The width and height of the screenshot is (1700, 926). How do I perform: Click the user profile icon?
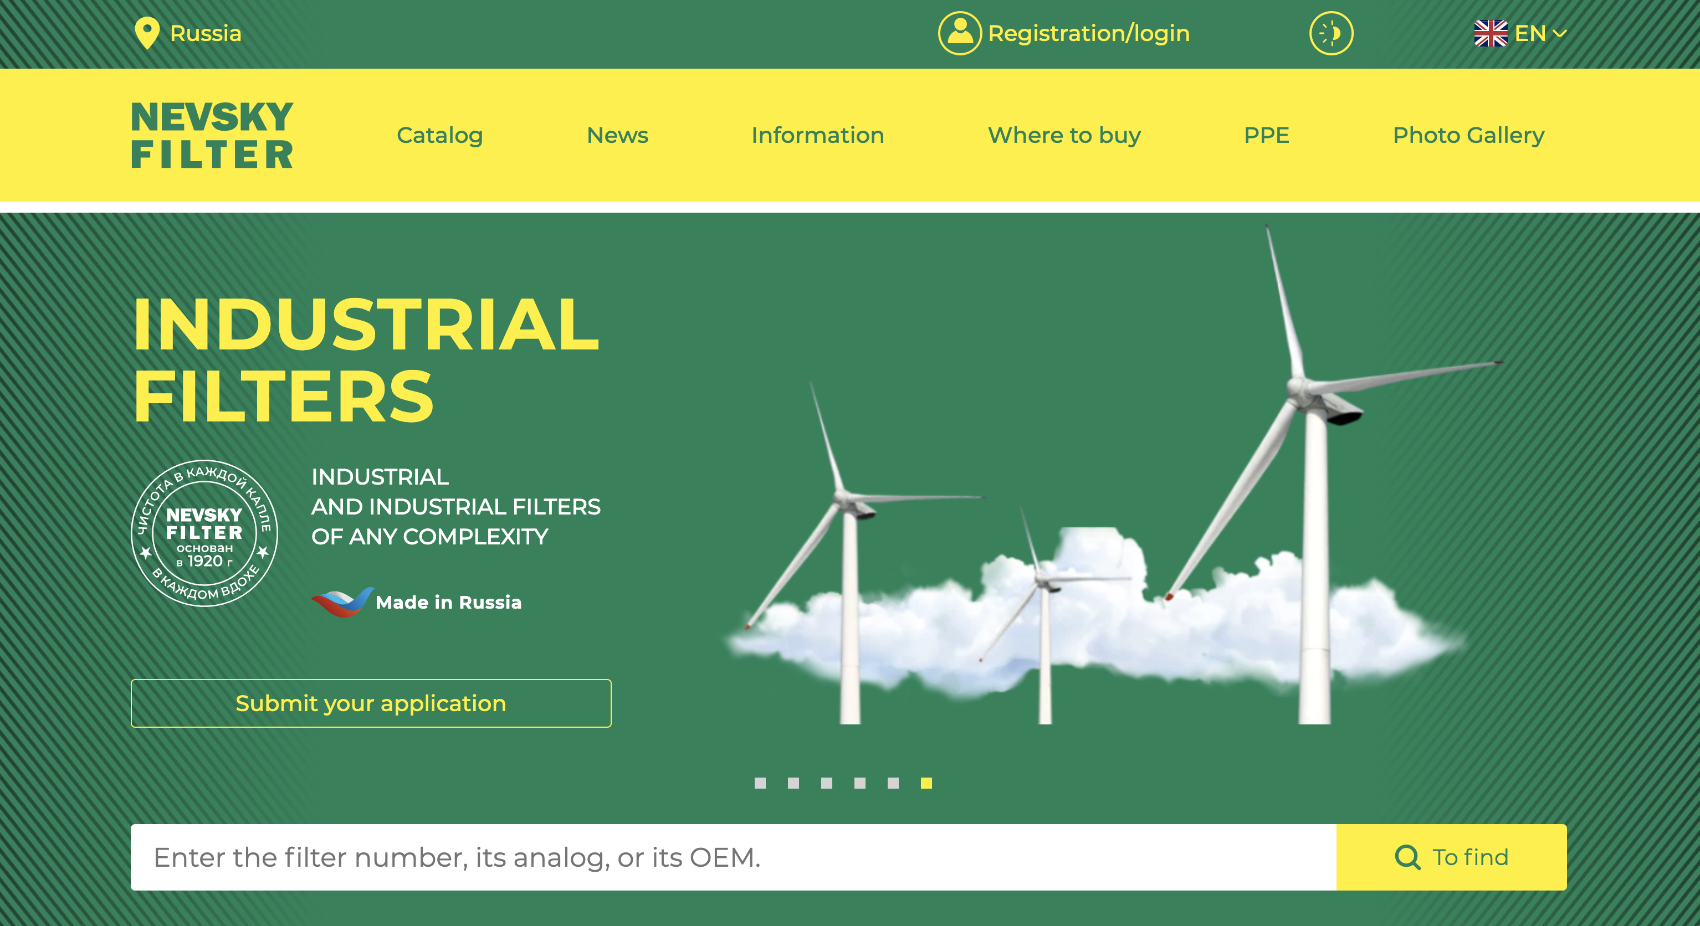click(960, 33)
